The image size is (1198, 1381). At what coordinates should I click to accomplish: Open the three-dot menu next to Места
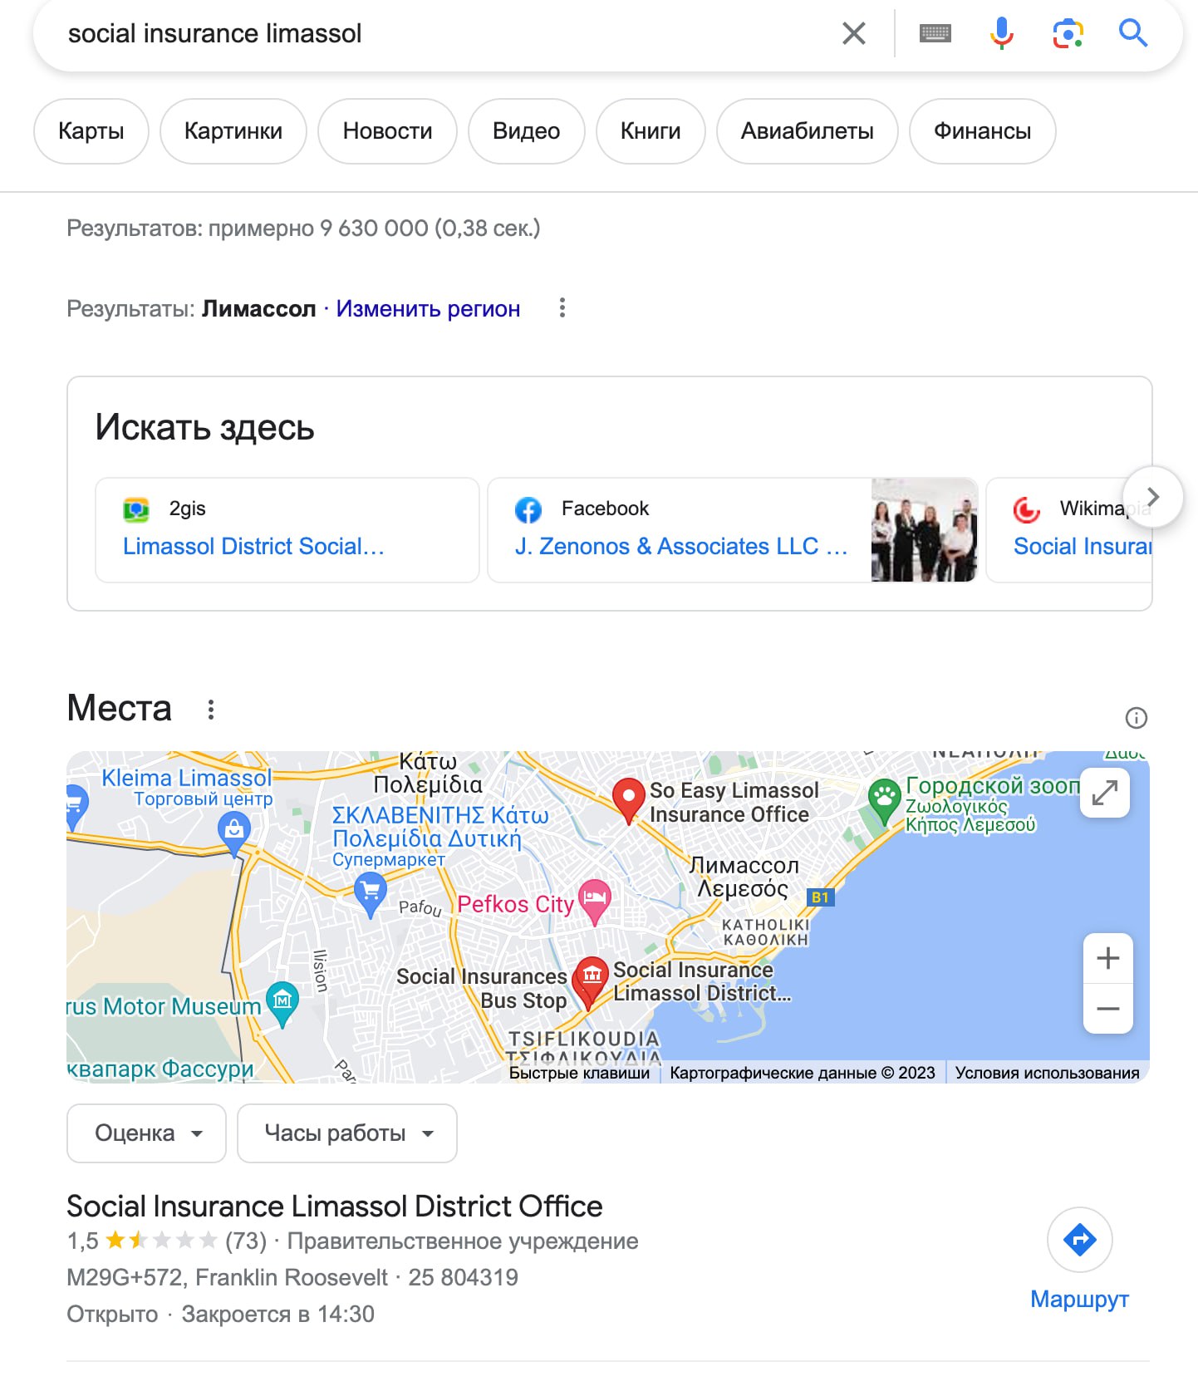[211, 710]
